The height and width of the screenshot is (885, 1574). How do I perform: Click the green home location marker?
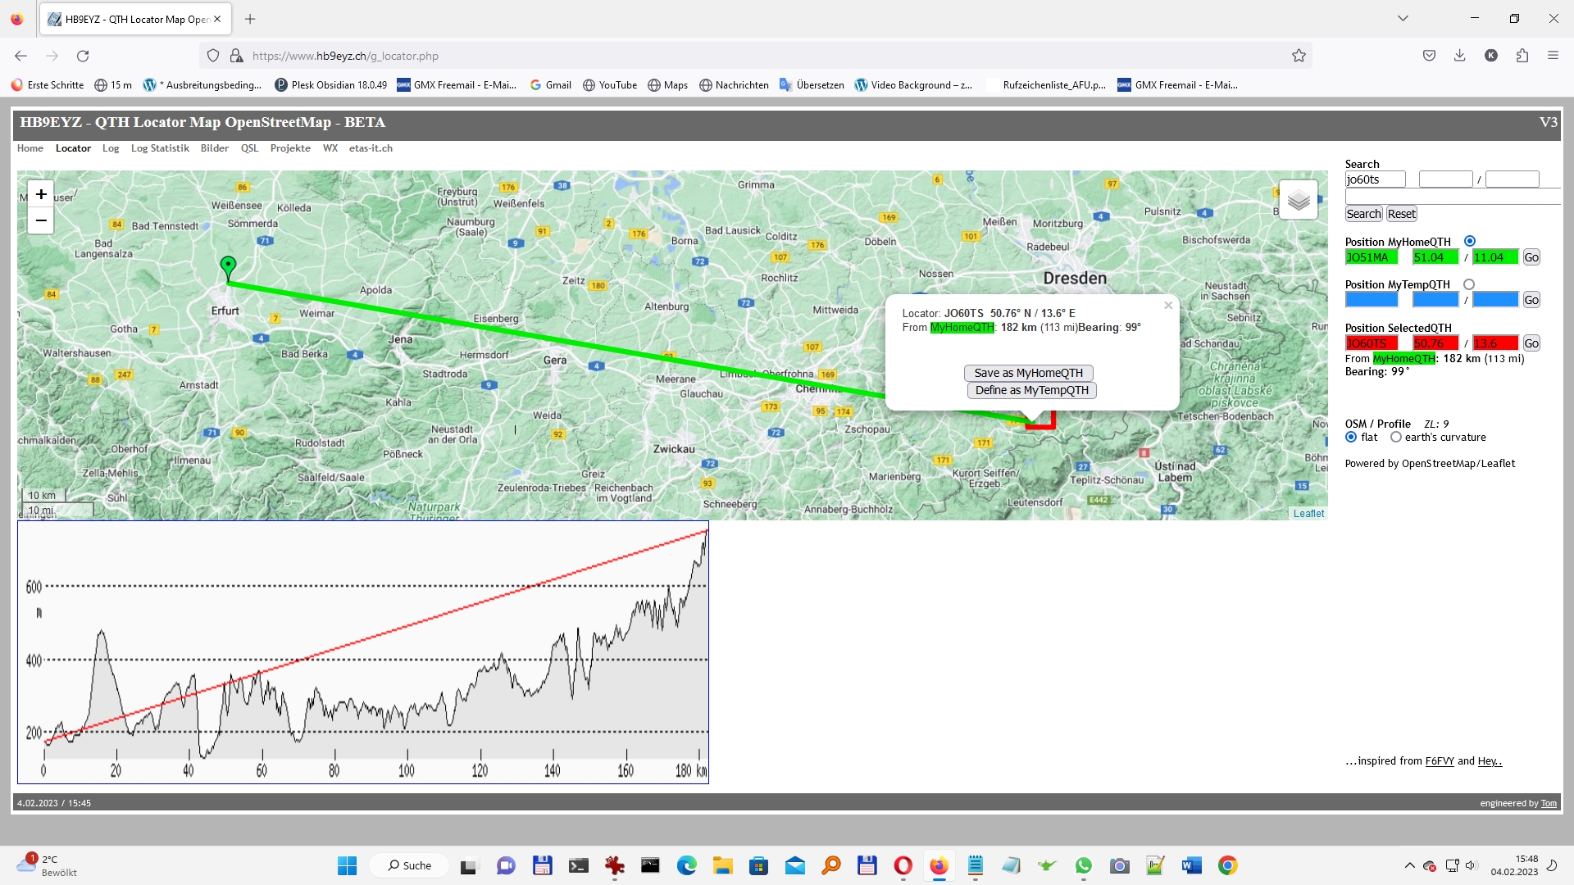click(x=228, y=266)
